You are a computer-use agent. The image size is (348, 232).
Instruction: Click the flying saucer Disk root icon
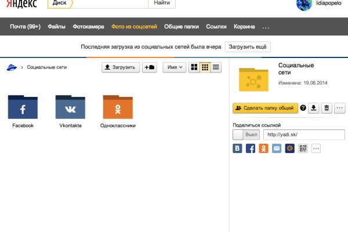pyautogui.click(x=11, y=67)
